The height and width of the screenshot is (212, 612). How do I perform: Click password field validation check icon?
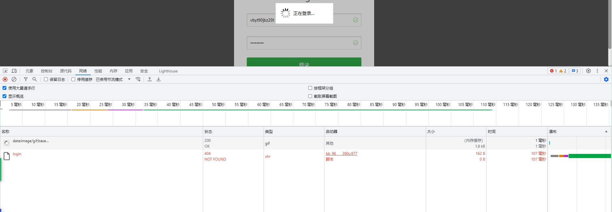(x=356, y=43)
